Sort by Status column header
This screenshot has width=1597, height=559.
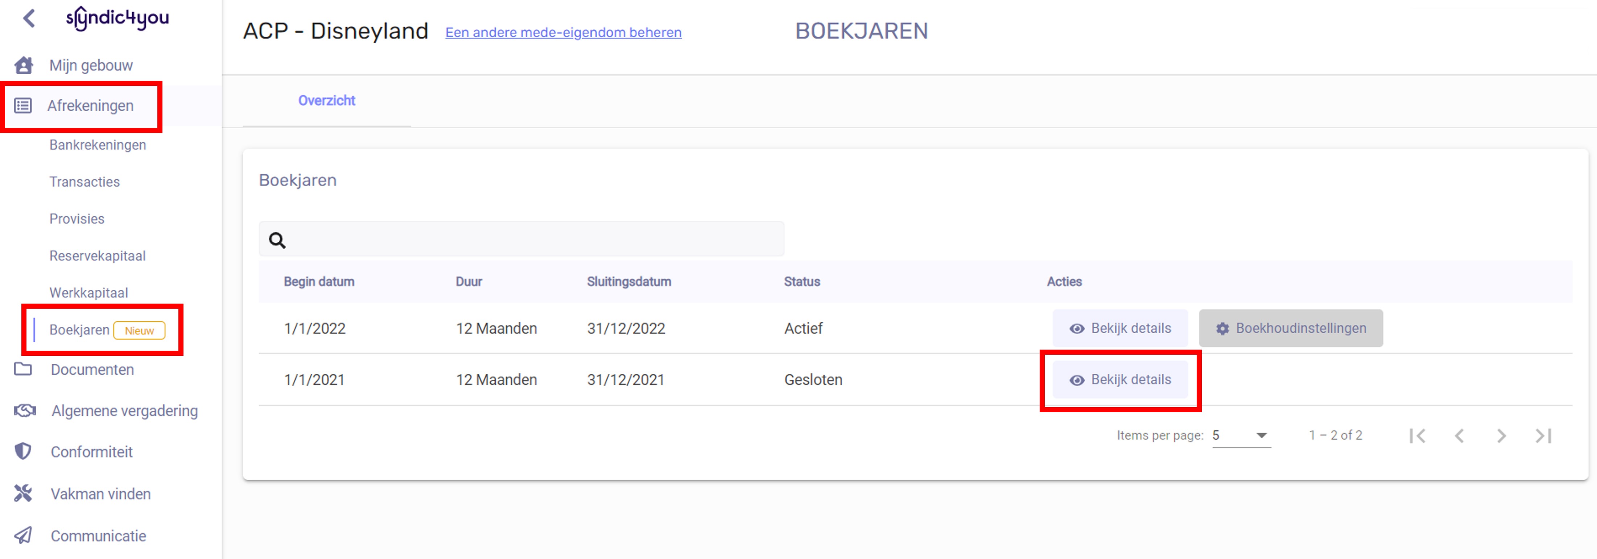(x=802, y=281)
